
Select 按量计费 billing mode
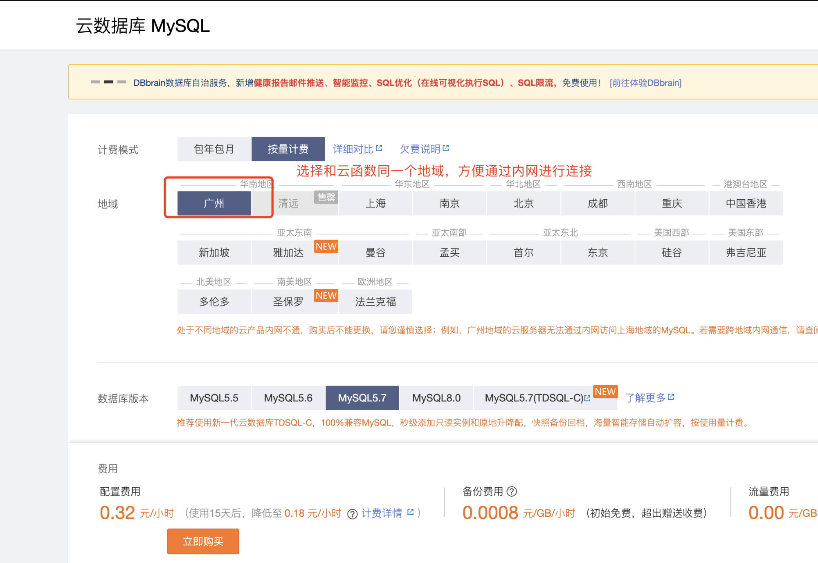(288, 149)
